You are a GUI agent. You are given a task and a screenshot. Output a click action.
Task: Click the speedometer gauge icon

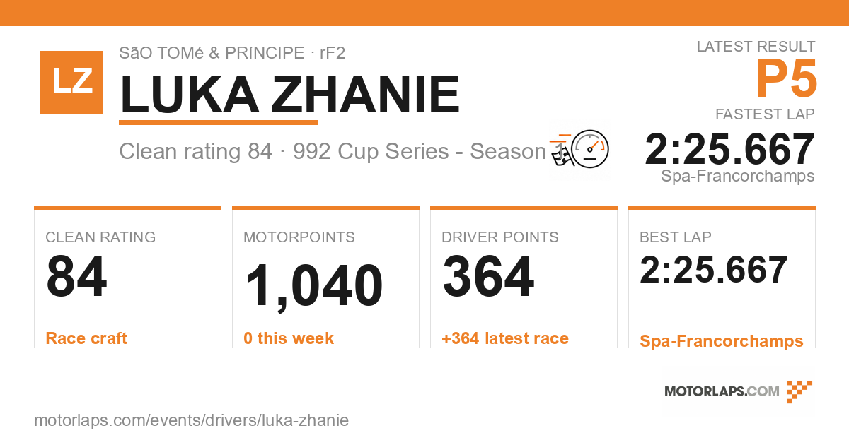[x=589, y=149]
